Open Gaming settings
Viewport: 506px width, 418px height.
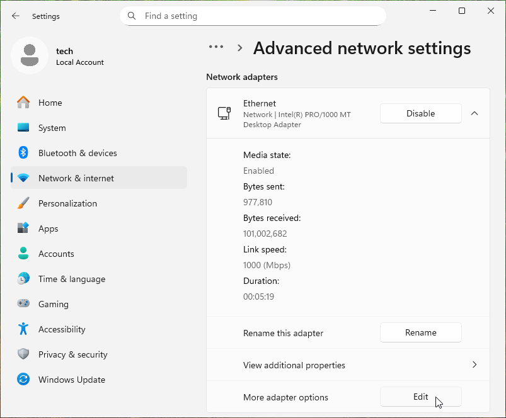[x=99, y=303]
